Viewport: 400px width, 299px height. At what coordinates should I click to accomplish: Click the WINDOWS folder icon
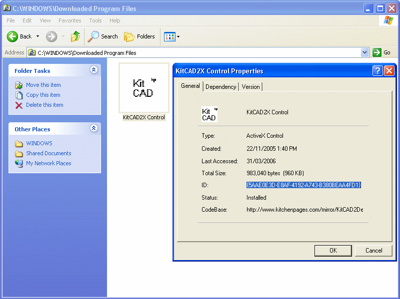point(19,144)
